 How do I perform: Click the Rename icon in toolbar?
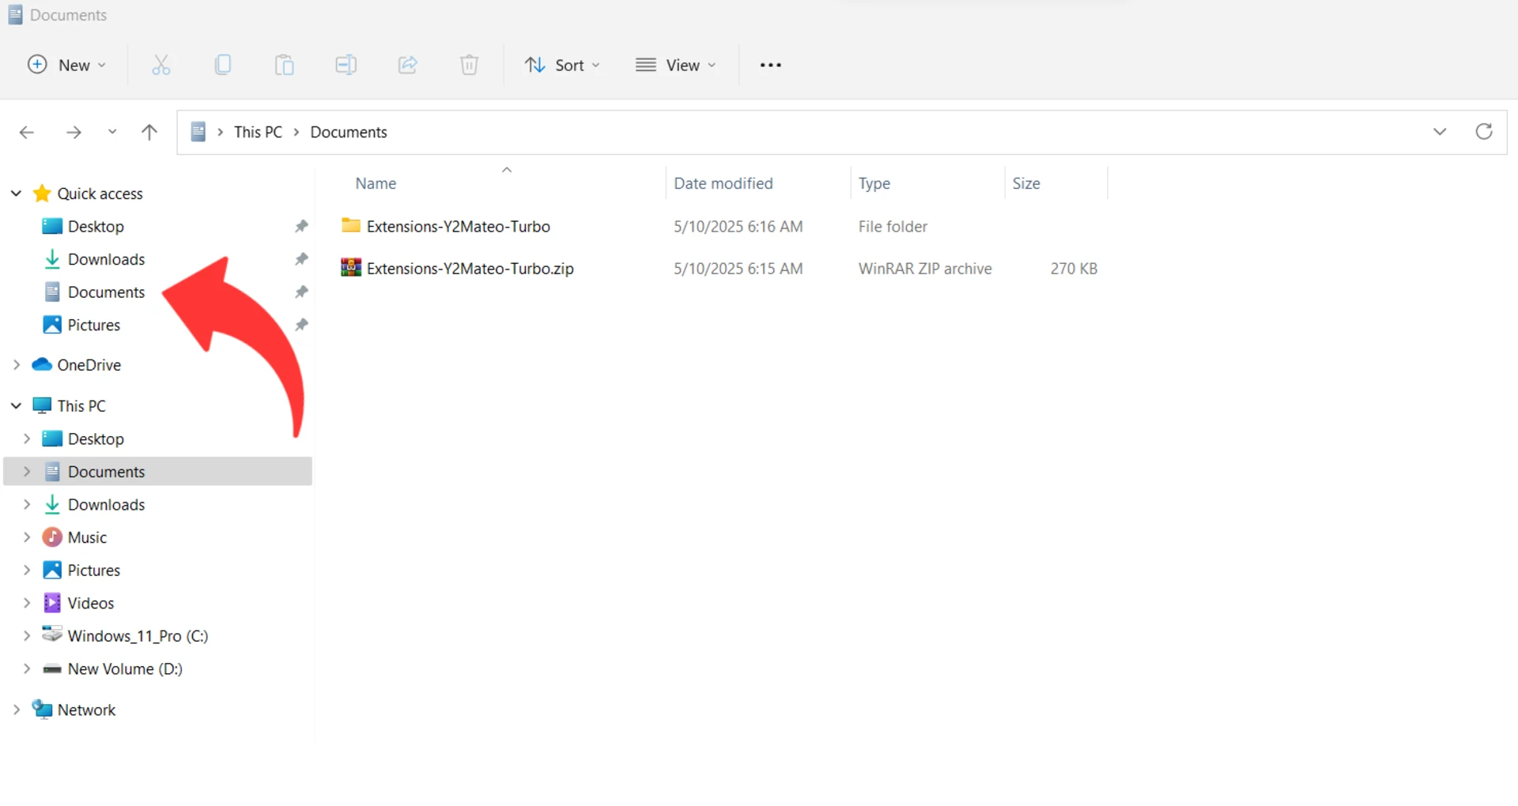tap(346, 65)
